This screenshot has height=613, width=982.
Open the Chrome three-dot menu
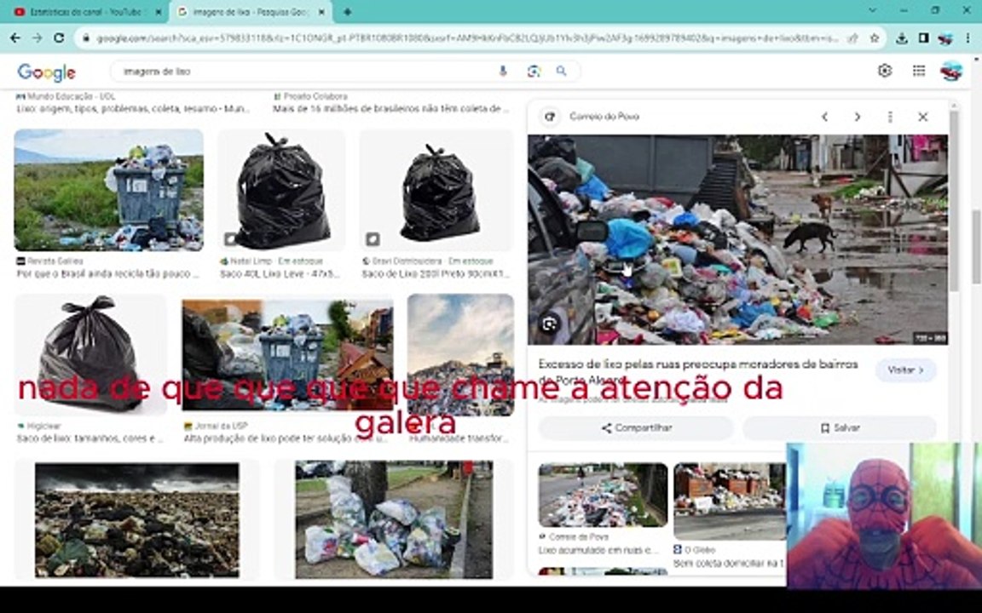(968, 38)
